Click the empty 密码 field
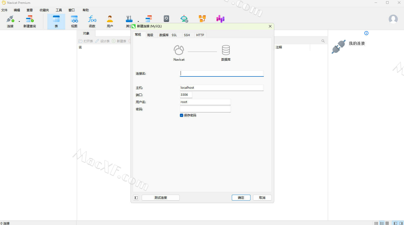The width and height of the screenshot is (404, 225). (205, 109)
